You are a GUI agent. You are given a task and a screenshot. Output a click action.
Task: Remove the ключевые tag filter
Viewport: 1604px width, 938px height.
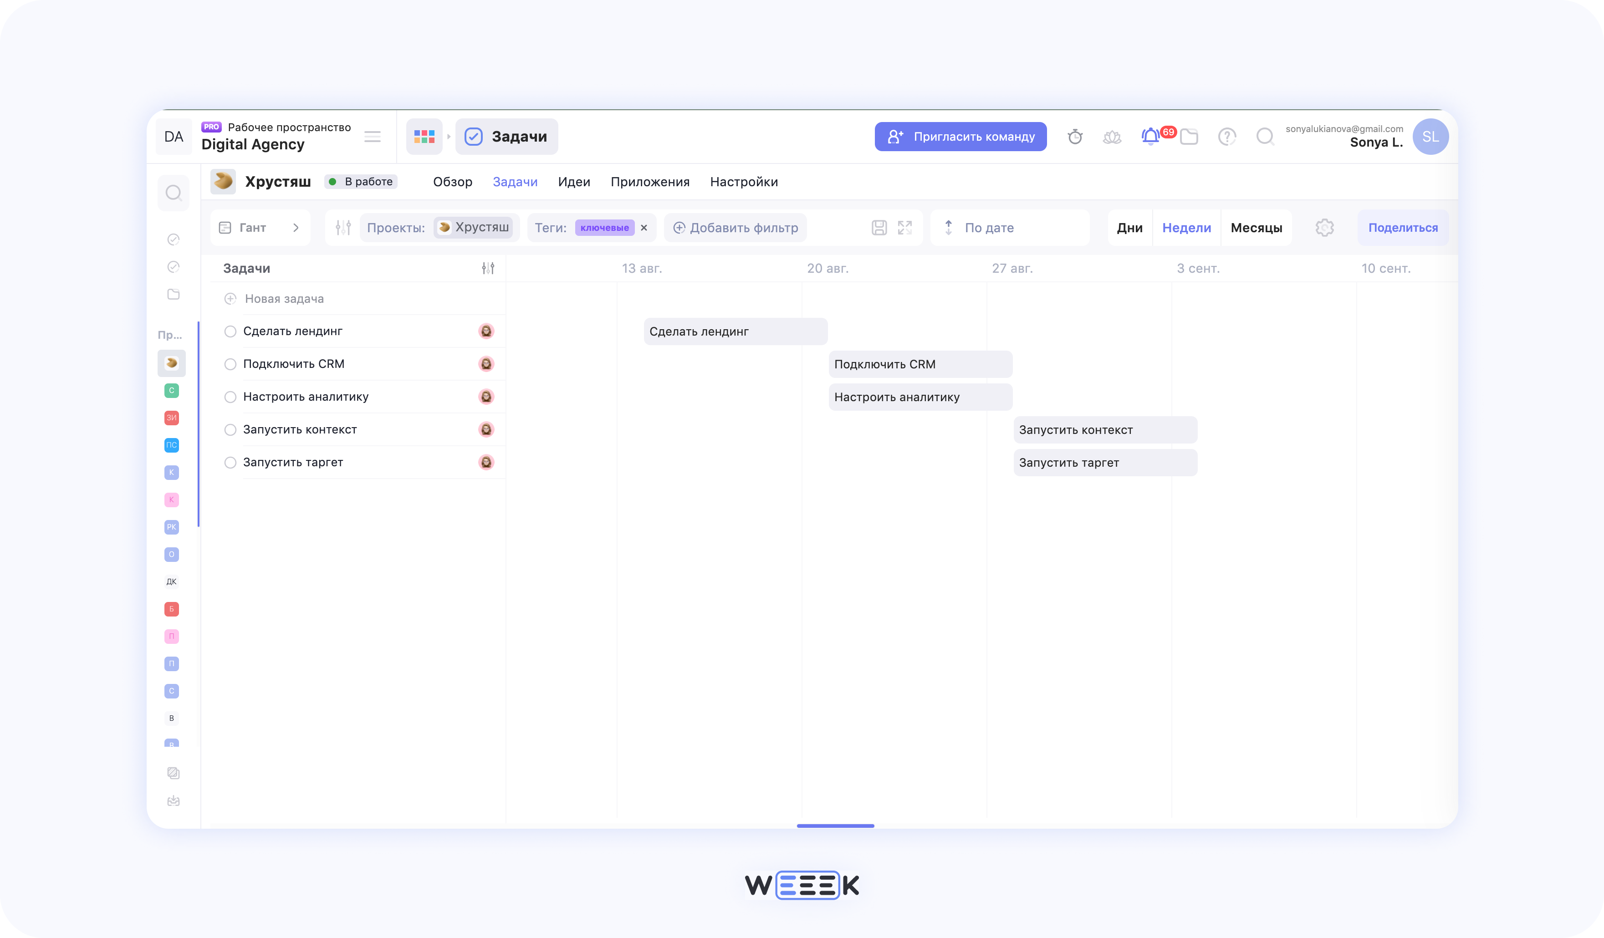point(645,227)
